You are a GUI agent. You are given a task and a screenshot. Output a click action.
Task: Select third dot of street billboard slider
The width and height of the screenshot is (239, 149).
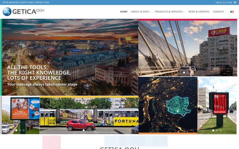pos(24,130)
